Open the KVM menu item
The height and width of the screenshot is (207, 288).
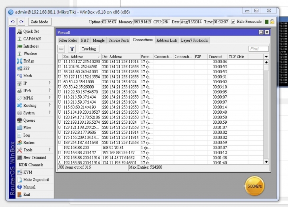28,172
